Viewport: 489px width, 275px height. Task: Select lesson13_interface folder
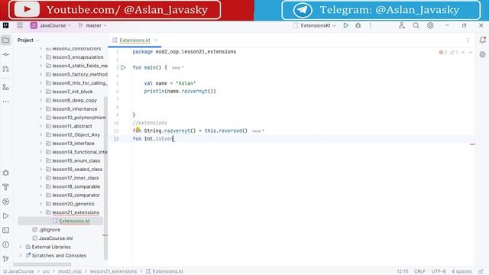click(x=73, y=144)
